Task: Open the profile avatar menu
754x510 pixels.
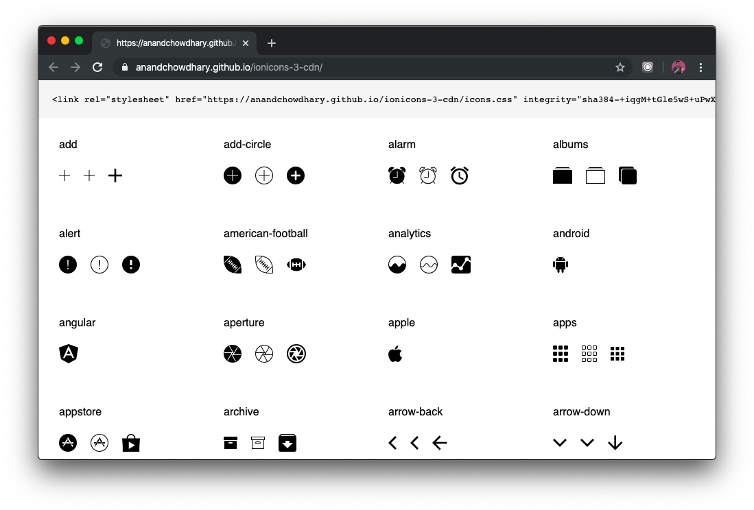Action: point(679,67)
